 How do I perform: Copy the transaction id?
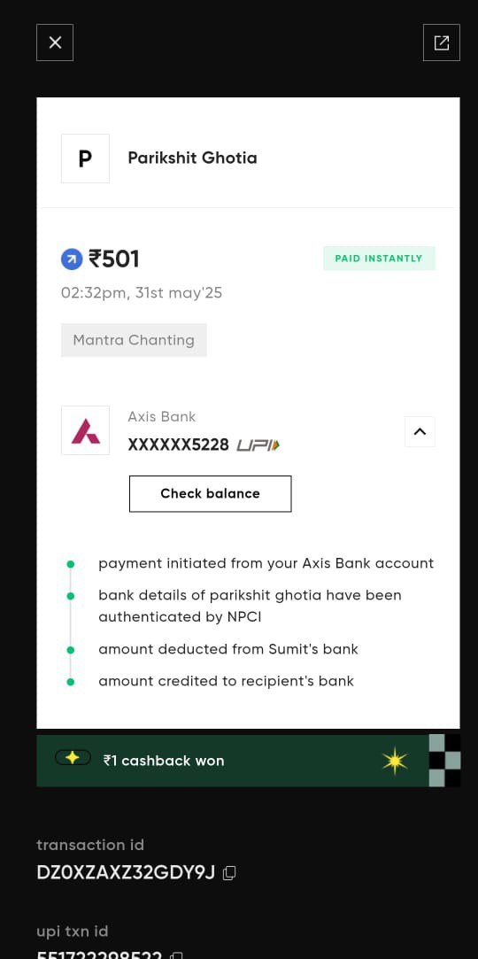229,873
